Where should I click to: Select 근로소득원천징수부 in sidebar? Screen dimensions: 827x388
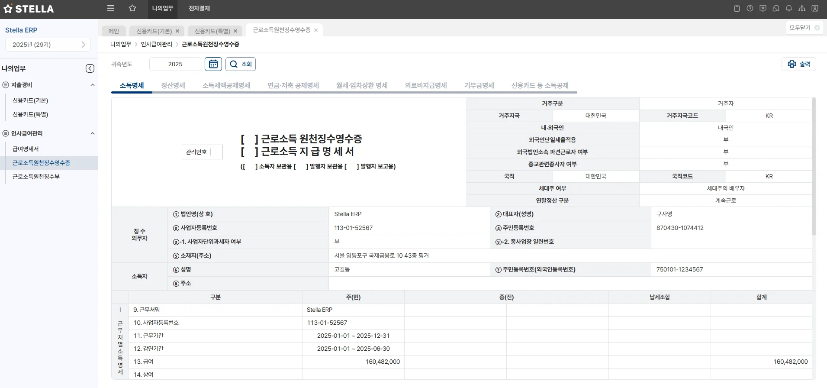click(36, 177)
